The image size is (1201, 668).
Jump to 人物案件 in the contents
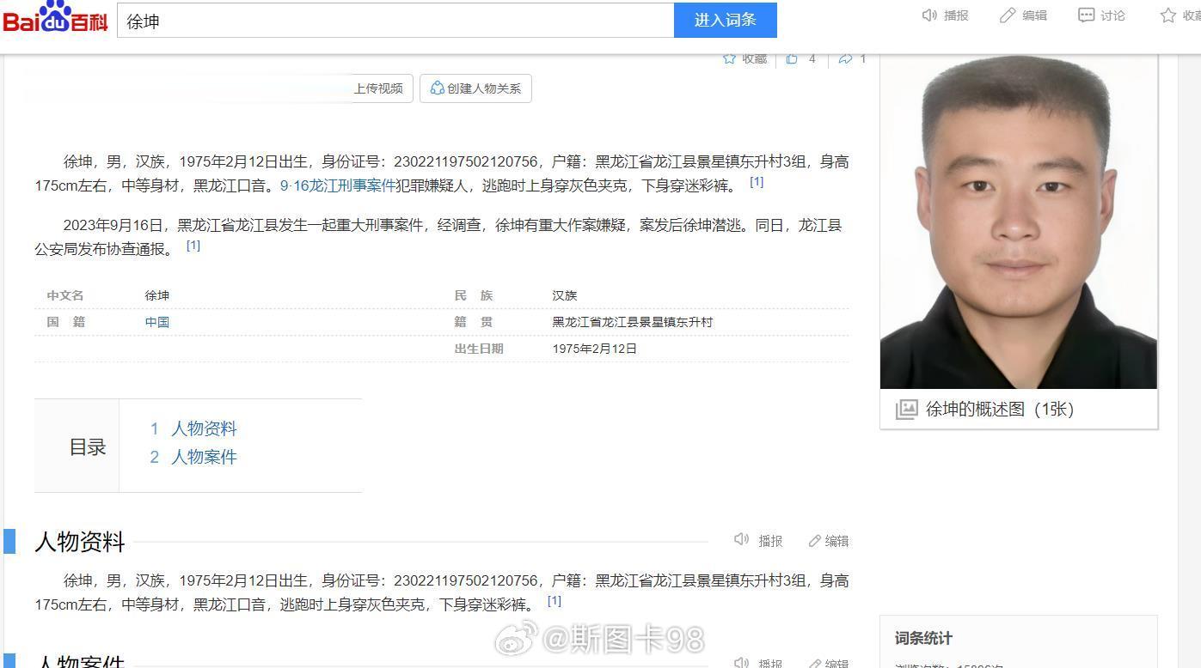pos(204,457)
